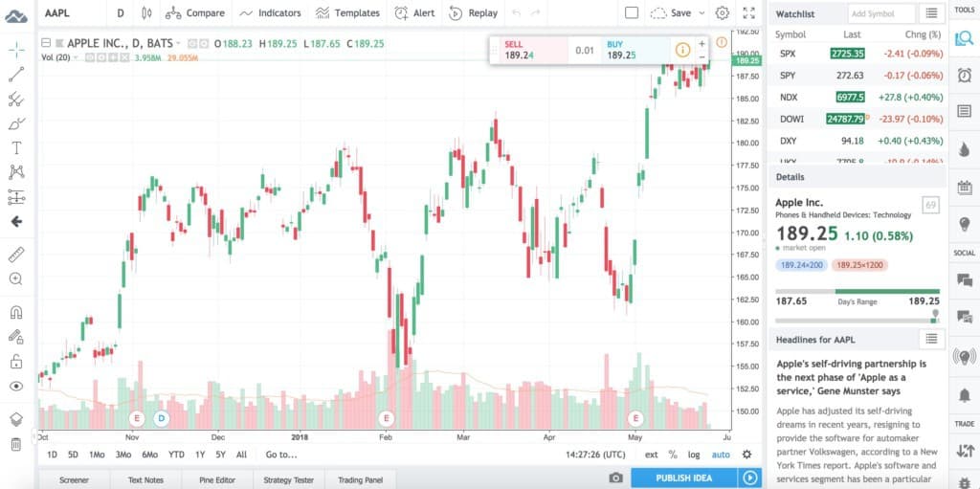Select the measure ruler tool

pos(16,255)
